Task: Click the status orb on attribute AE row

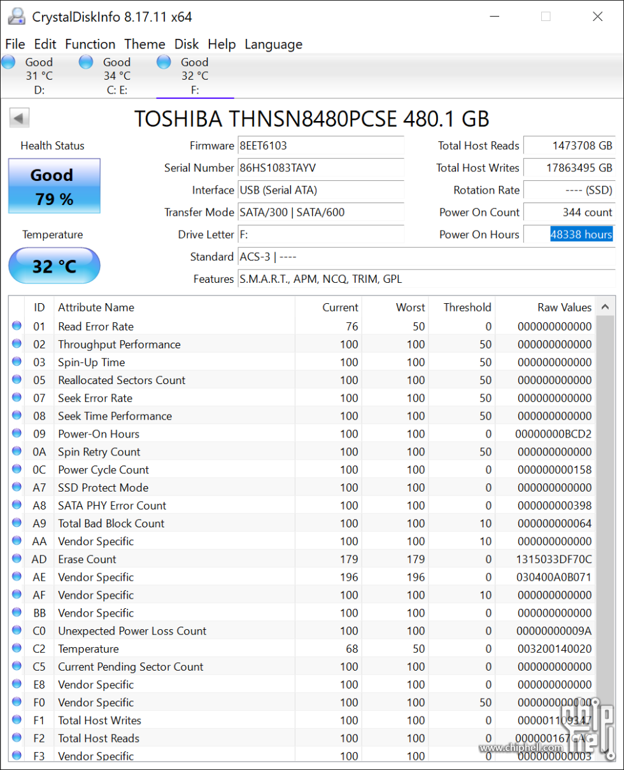Action: 17,576
